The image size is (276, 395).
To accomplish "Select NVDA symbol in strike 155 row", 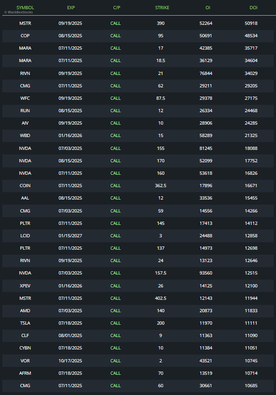I will (25, 148).
